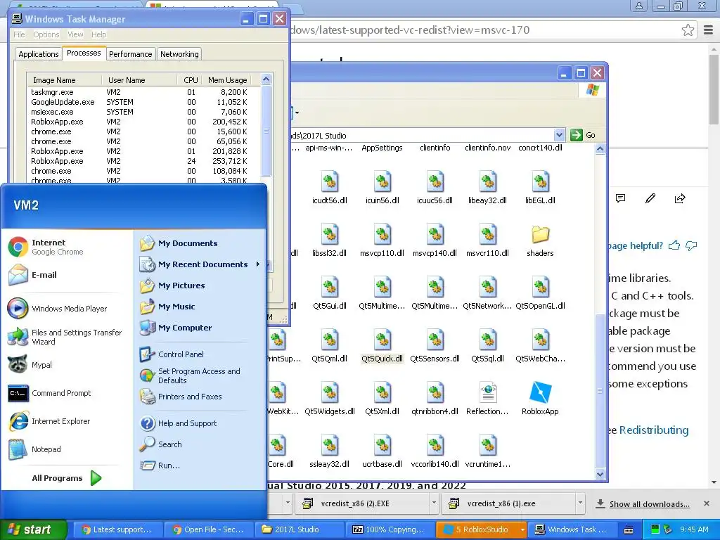Open Explorer address bar dropdown
Screen dimensions: 720x540
(559, 135)
